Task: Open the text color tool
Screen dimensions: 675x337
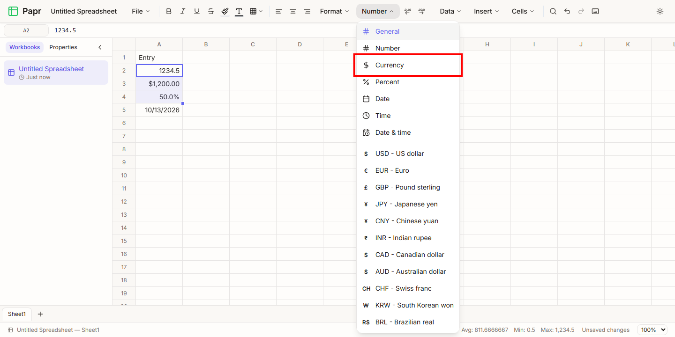Action: [239, 11]
